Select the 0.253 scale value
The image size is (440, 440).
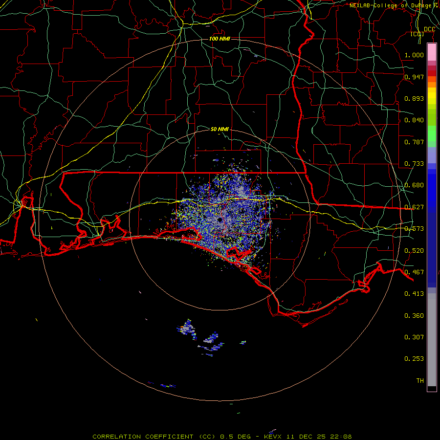414,359
